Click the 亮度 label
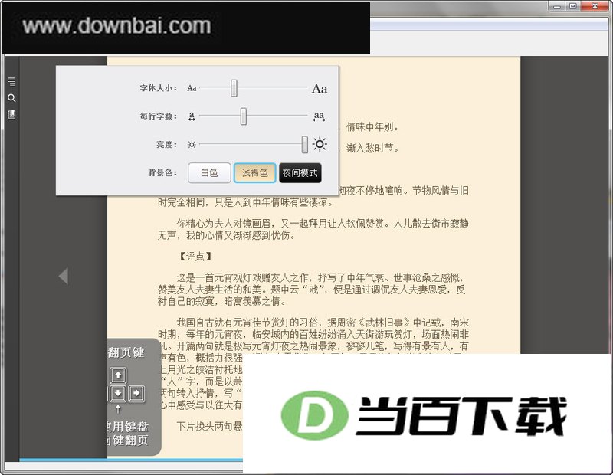 point(166,145)
